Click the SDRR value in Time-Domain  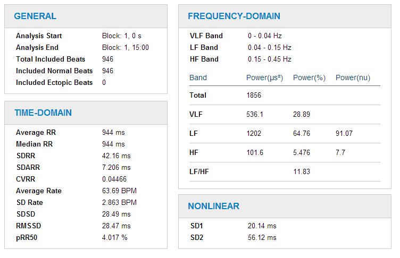(116, 156)
